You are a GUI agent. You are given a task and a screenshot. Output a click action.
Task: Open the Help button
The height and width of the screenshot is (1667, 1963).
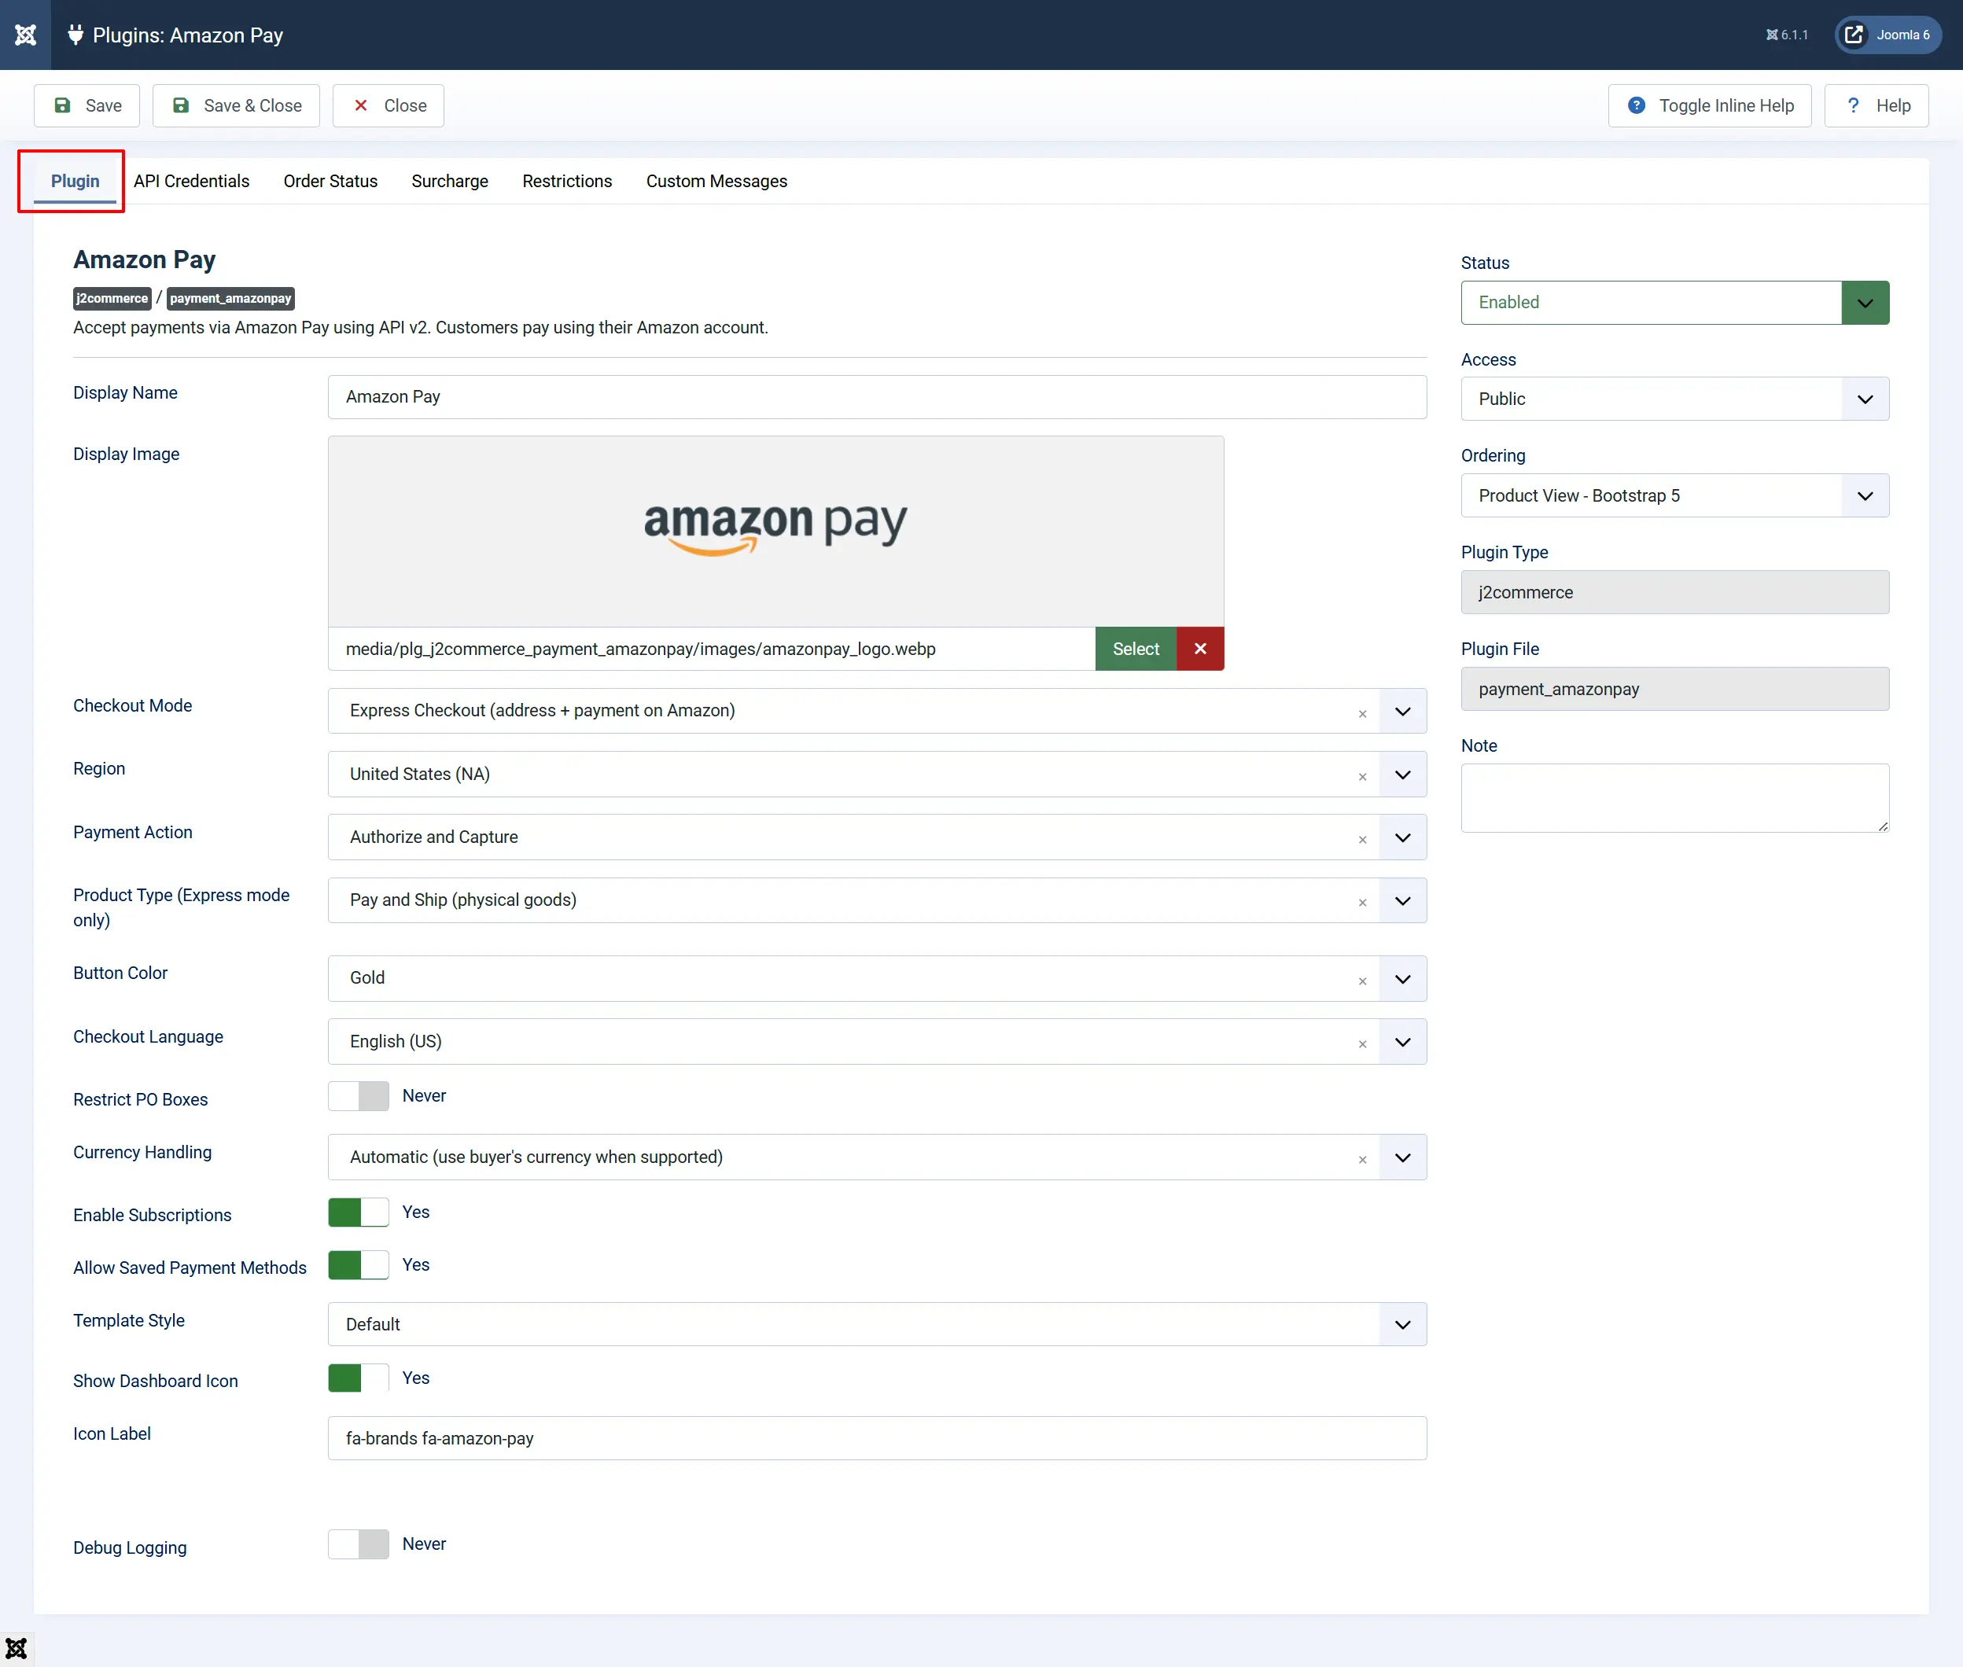(1876, 106)
